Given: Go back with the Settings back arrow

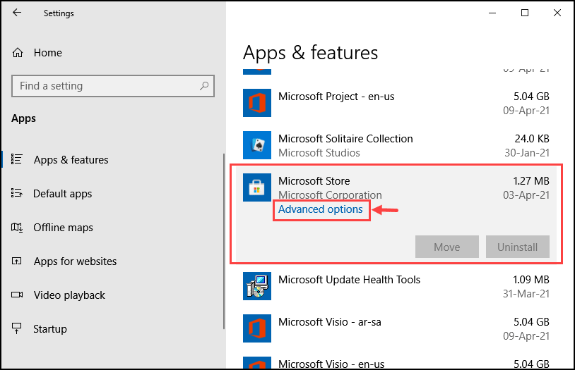Looking at the screenshot, I should (17, 13).
